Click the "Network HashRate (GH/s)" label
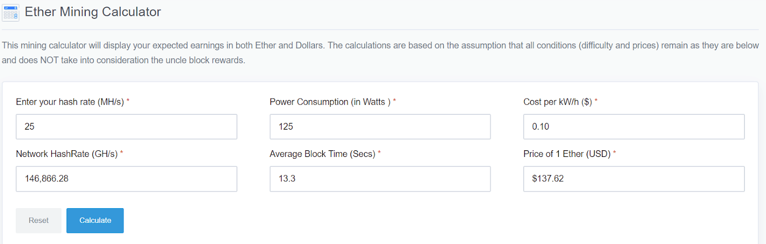The width and height of the screenshot is (766, 244). (67, 154)
